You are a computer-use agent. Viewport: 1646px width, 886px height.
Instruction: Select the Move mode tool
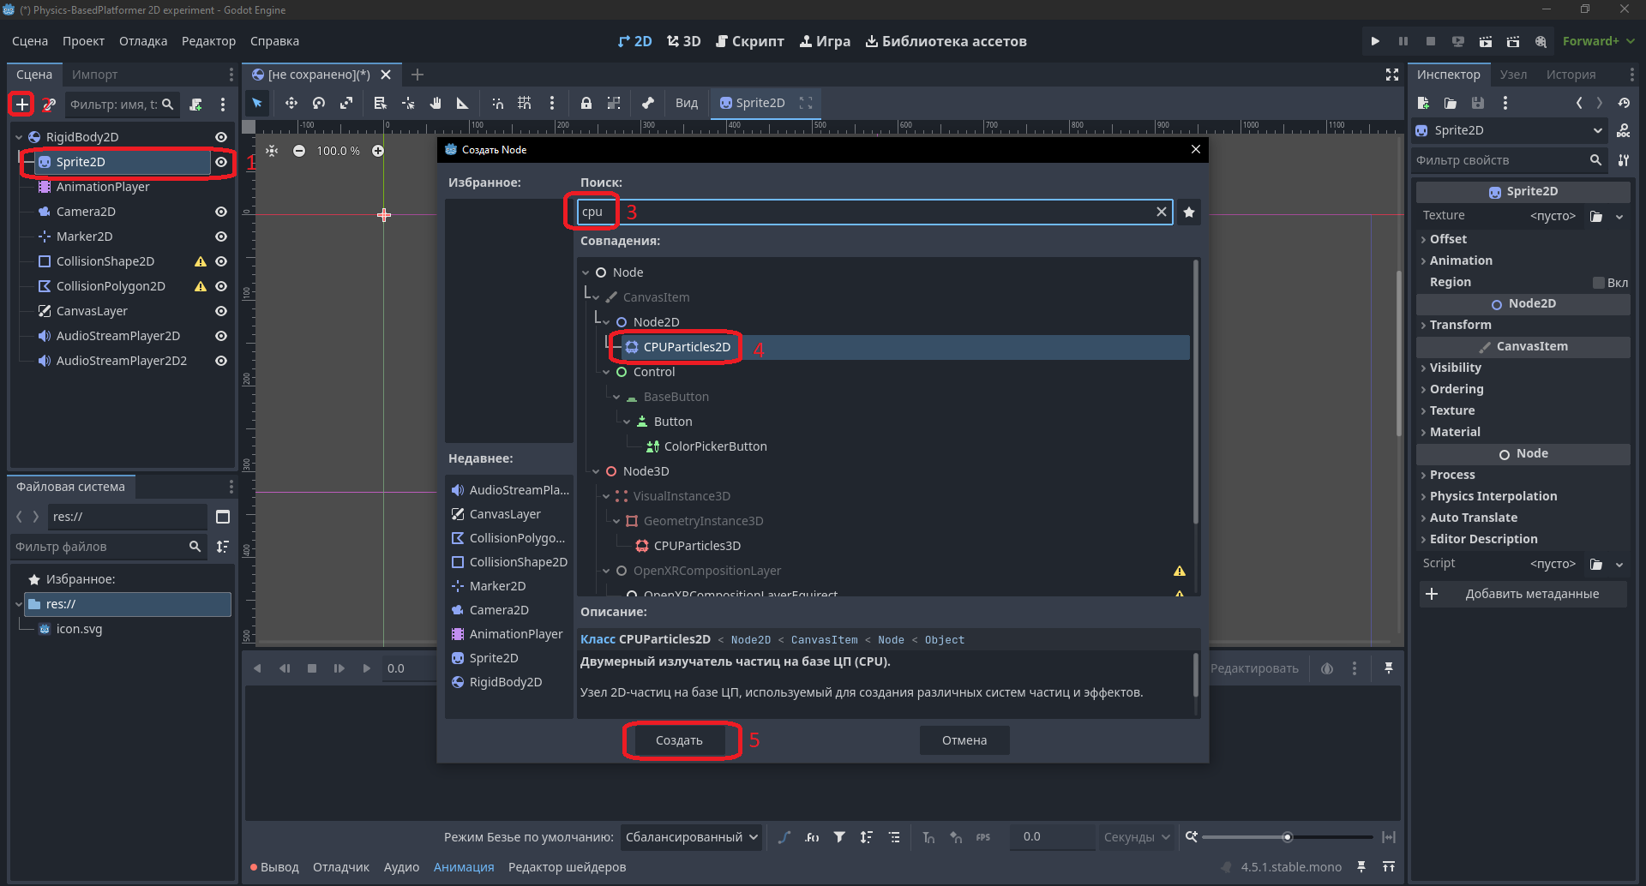point(291,103)
